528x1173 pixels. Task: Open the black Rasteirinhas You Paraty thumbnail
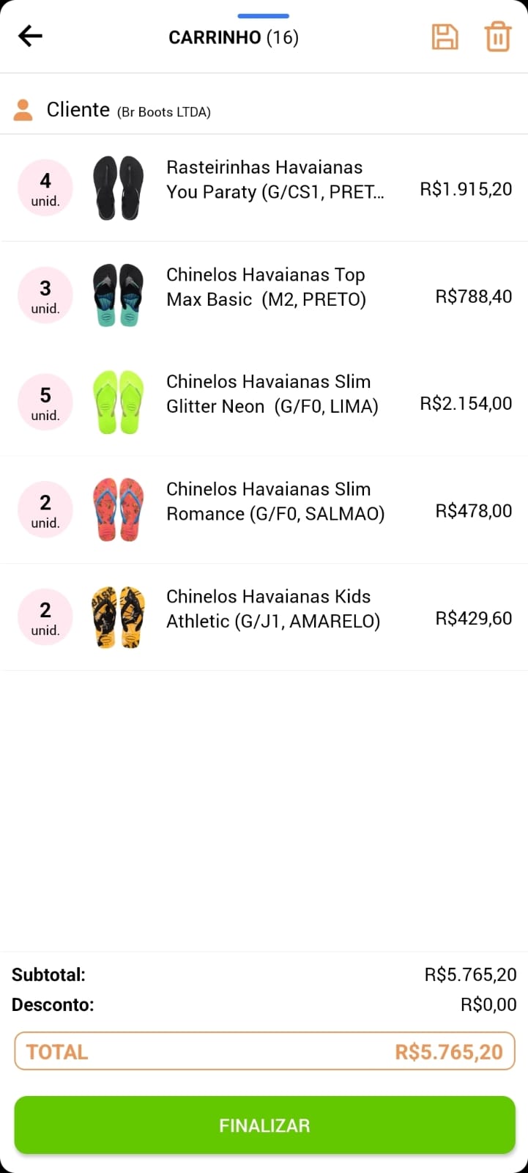point(118,188)
